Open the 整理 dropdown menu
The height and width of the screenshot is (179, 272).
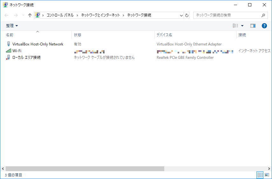12,26
